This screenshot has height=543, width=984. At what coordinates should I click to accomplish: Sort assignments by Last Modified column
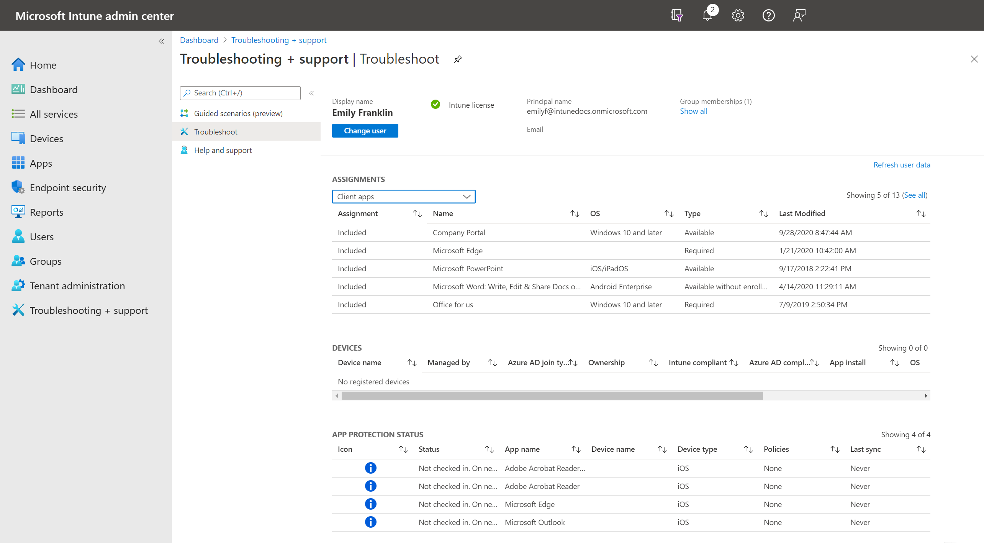point(921,214)
